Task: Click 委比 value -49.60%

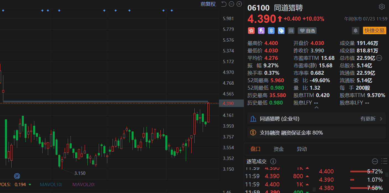Action: [x=320, y=81]
